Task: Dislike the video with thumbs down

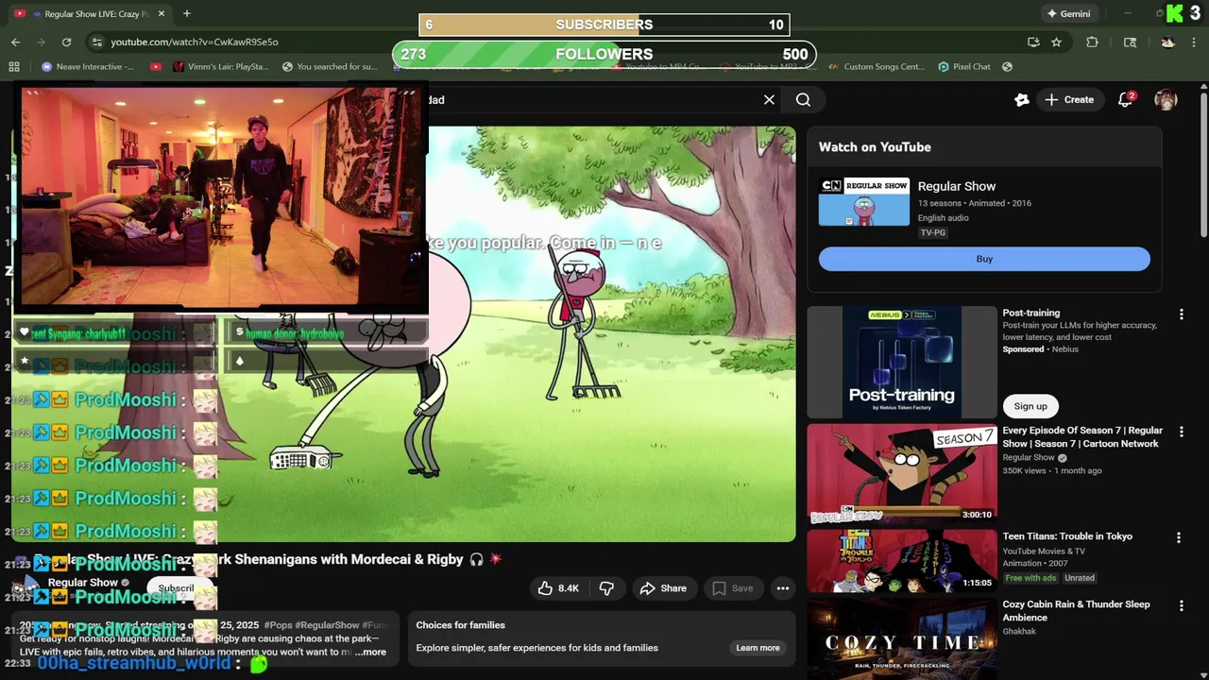Action: (606, 588)
